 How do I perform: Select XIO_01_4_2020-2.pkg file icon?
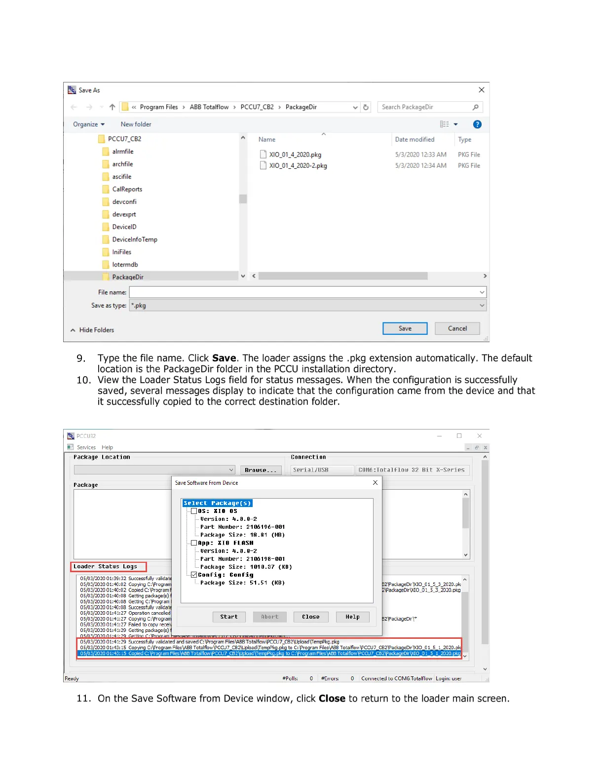point(264,165)
